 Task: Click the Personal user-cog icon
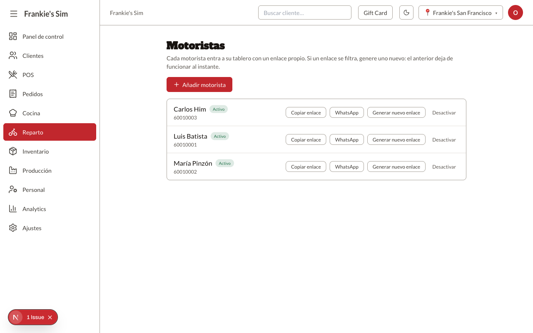pos(13,189)
